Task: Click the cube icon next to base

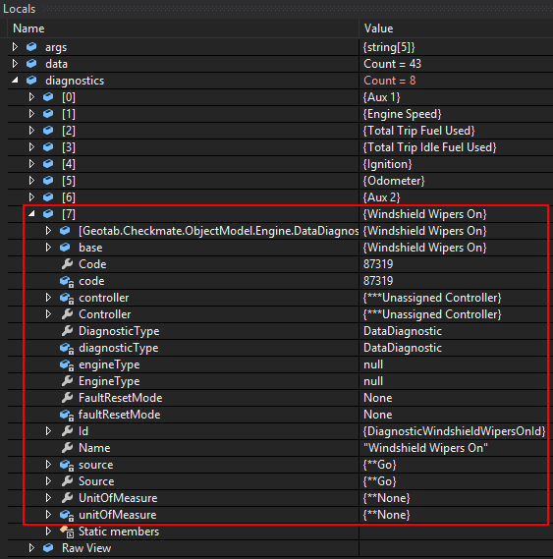Action: pyautogui.click(x=65, y=247)
